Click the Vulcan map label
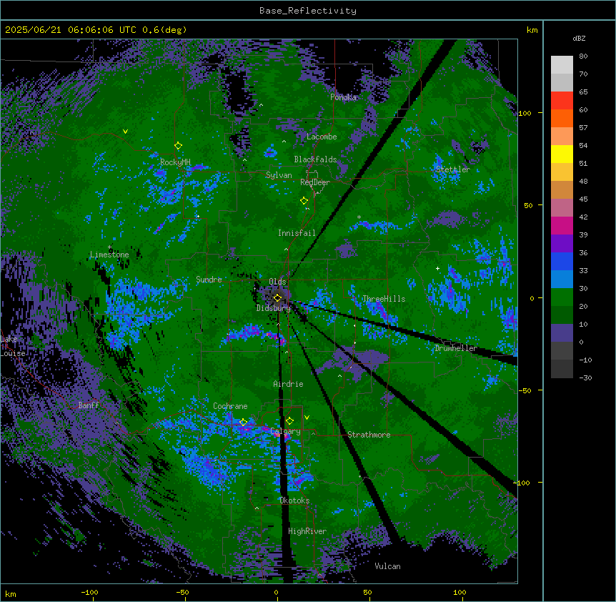 point(388,566)
